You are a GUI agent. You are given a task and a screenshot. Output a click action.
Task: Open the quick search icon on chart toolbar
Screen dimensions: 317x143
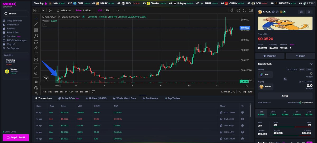coord(232,10)
